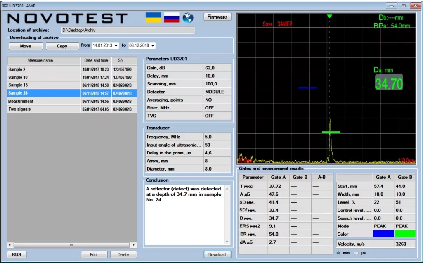Select the Measurement row
Viewport: 423px width, 263px height.
(x=72, y=101)
